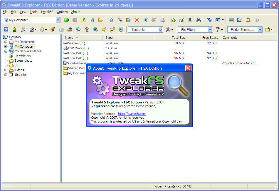
Task: Expand the tfsexfsx tree node
Action: 6,75
